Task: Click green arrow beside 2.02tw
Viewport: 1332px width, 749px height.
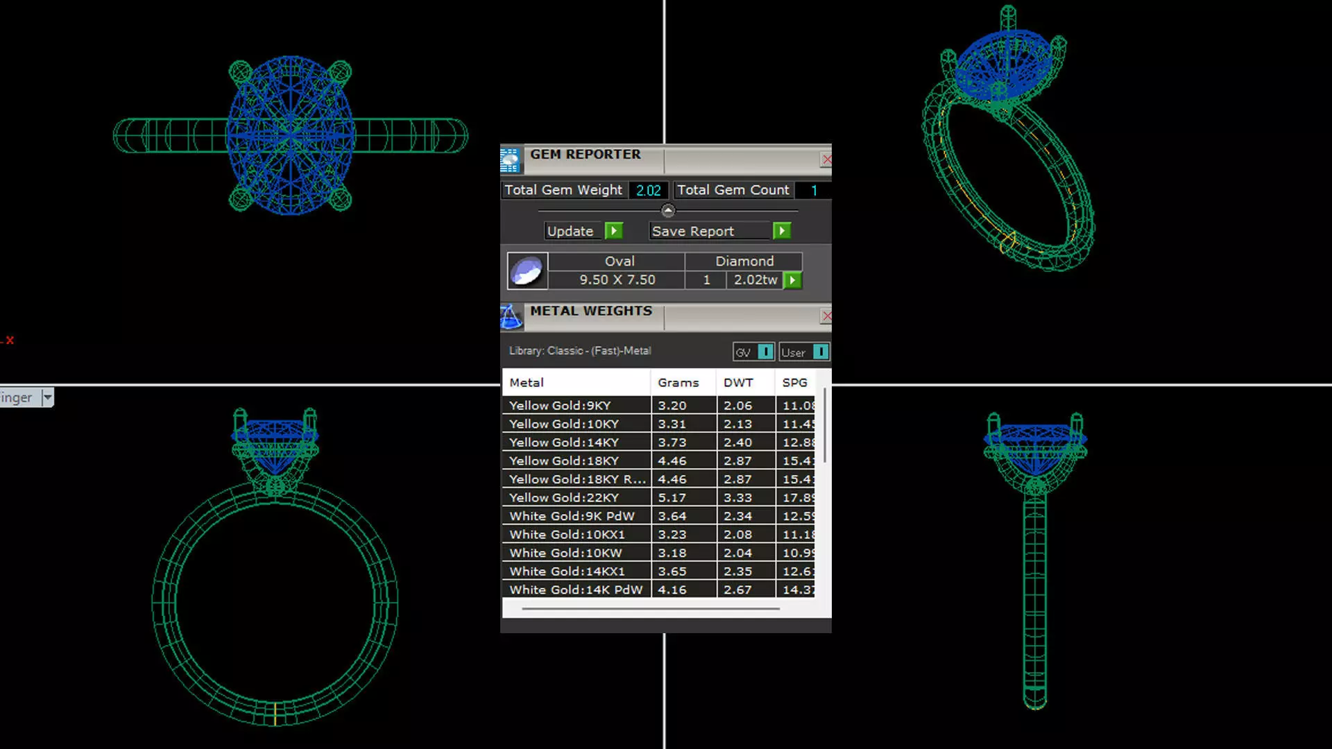Action: point(792,280)
